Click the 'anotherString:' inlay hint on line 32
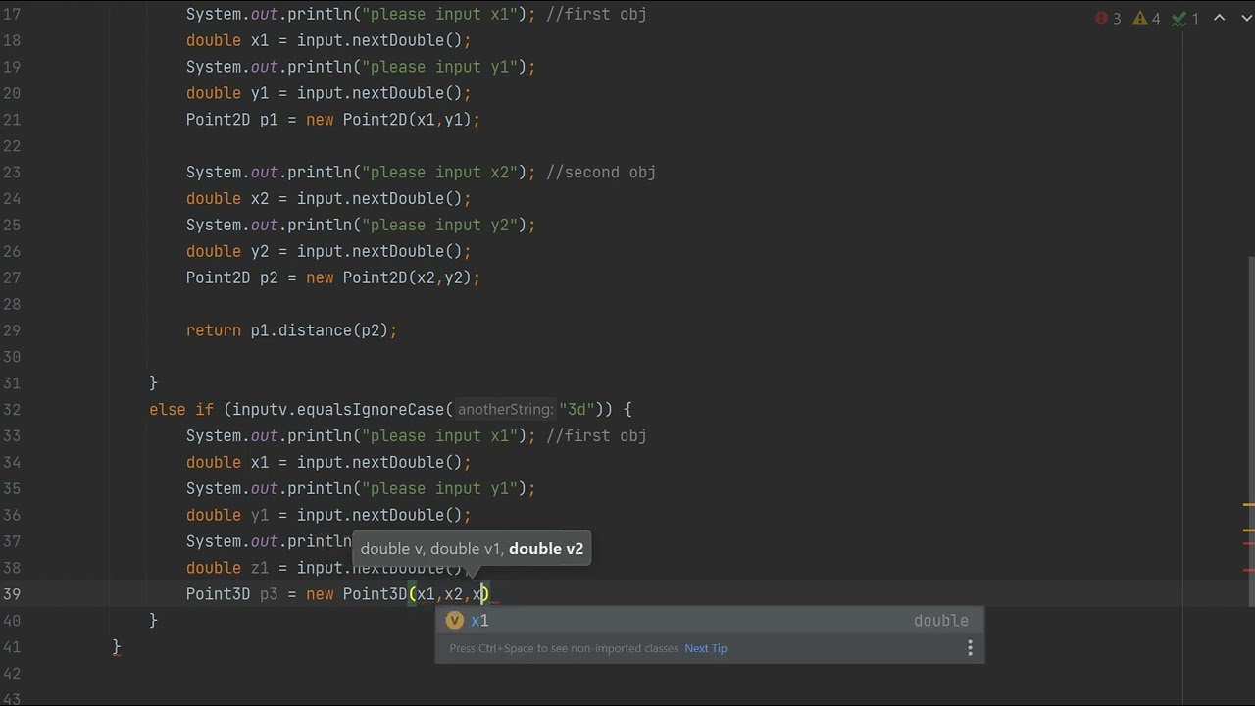This screenshot has height=706, width=1255. coord(505,410)
